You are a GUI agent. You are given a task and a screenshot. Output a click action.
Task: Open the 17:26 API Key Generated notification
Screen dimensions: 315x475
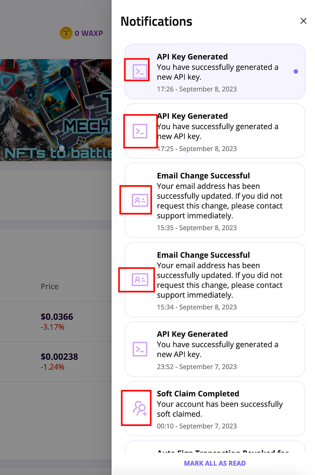click(x=215, y=71)
